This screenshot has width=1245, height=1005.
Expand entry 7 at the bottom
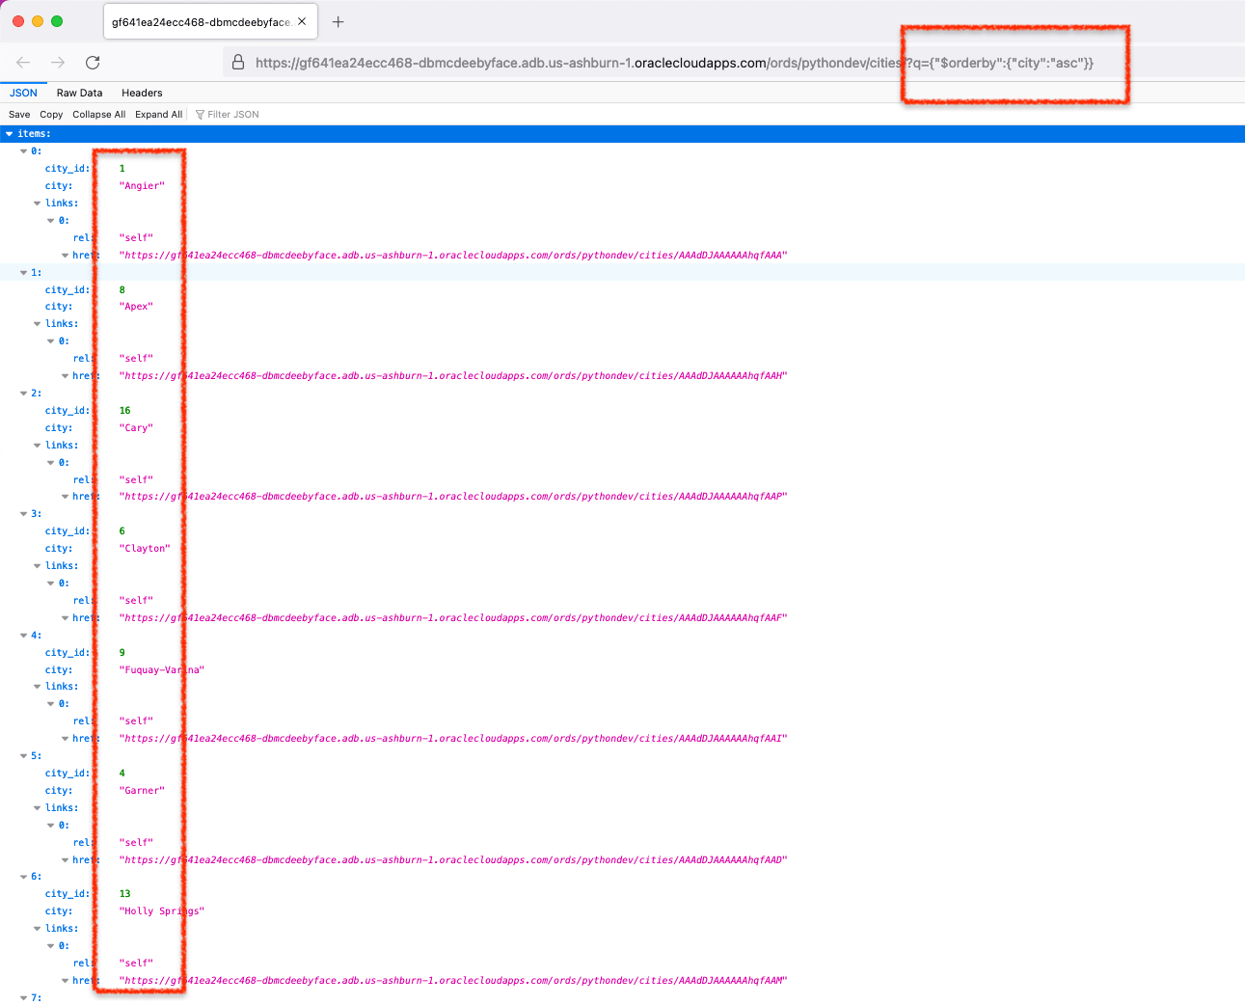pos(23,998)
